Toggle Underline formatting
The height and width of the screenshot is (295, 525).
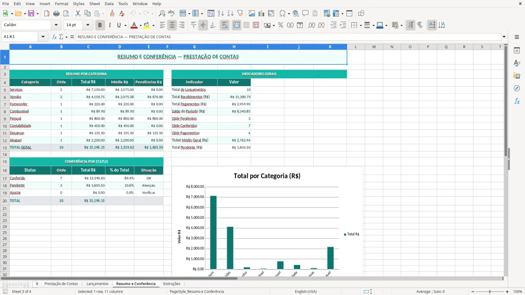[118, 25]
